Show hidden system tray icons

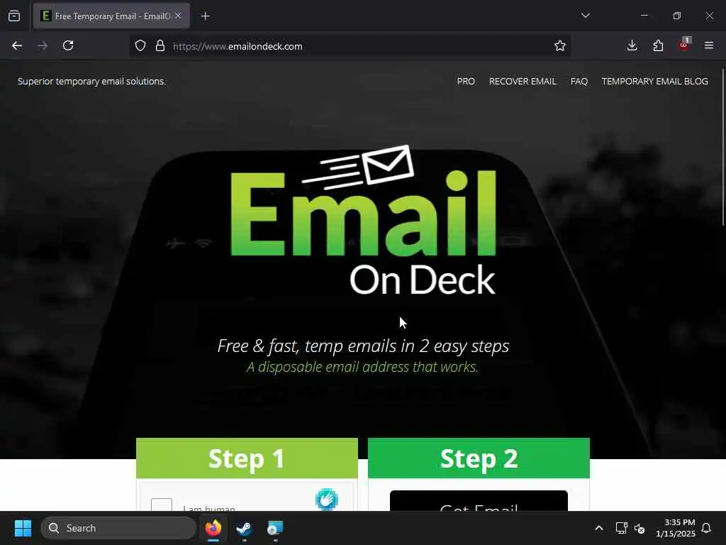pyautogui.click(x=598, y=528)
